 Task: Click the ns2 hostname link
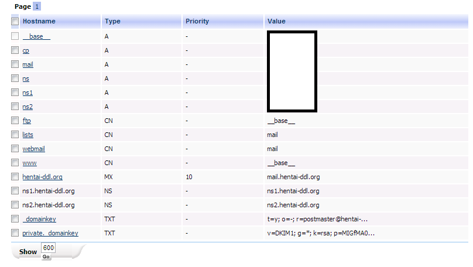(28, 107)
